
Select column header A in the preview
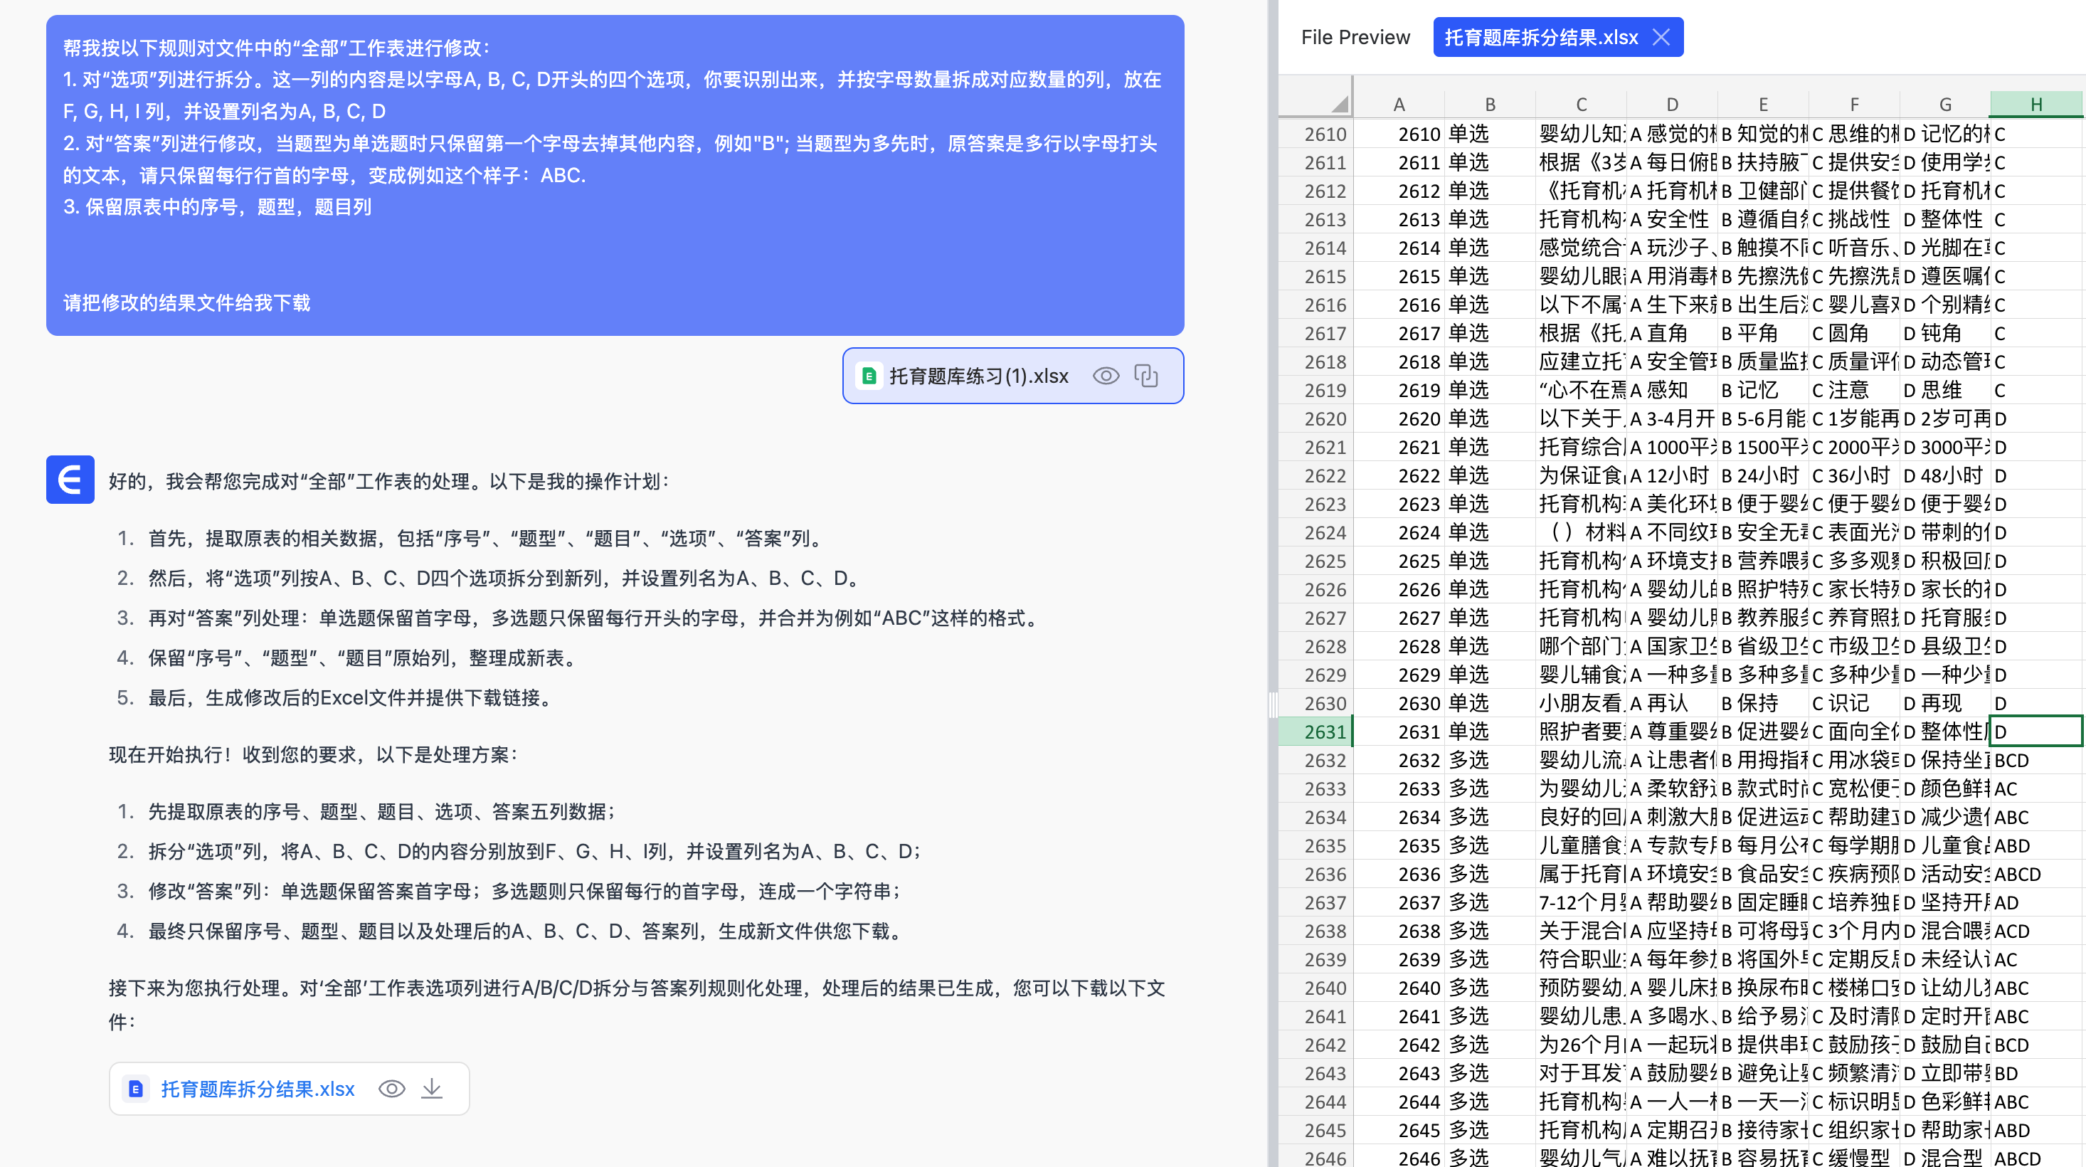1399,104
